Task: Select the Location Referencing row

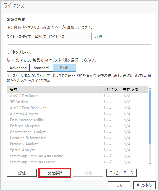Action: click(78, 138)
